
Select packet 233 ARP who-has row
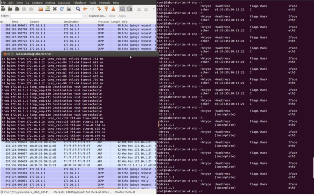pyautogui.click(x=78, y=146)
